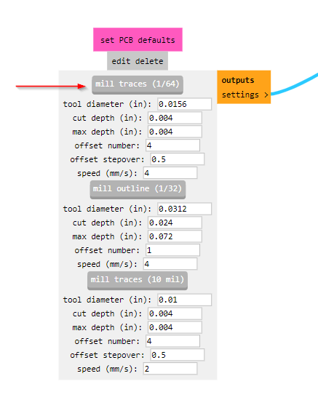The image size is (318, 400).
Task: Click the edit link
Action: [x=121, y=61]
